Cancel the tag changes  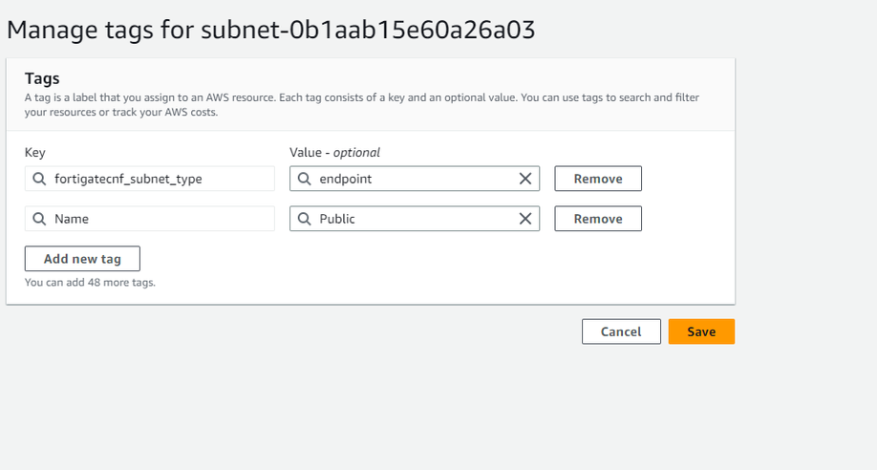[x=621, y=331]
